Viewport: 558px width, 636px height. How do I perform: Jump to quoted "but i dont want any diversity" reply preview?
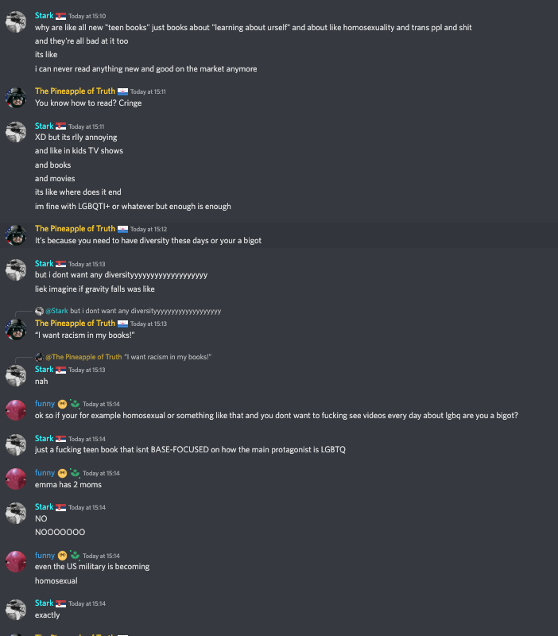tap(145, 311)
